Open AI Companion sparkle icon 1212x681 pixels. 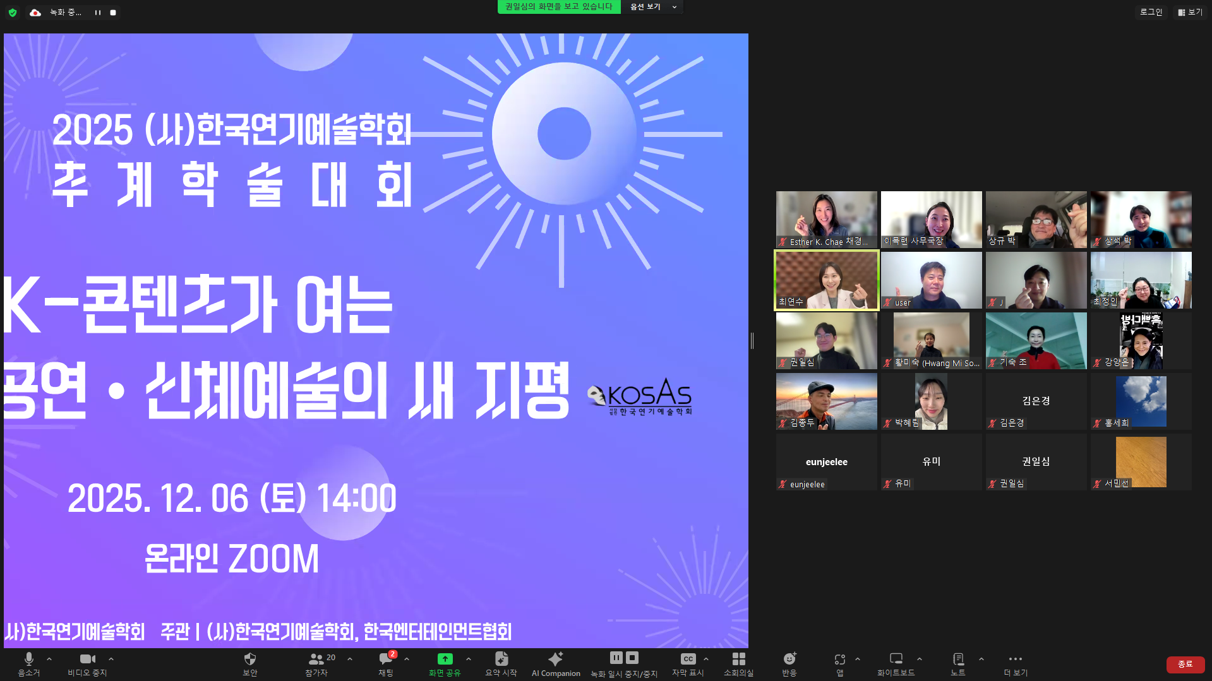click(x=555, y=663)
